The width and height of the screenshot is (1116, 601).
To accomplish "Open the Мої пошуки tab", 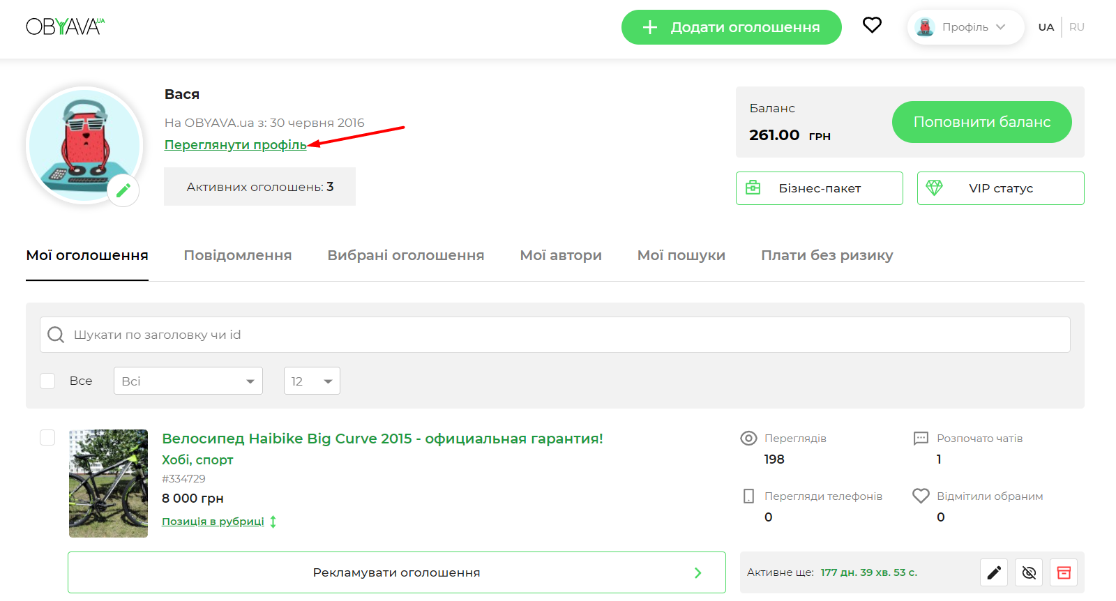I will pyautogui.click(x=681, y=255).
